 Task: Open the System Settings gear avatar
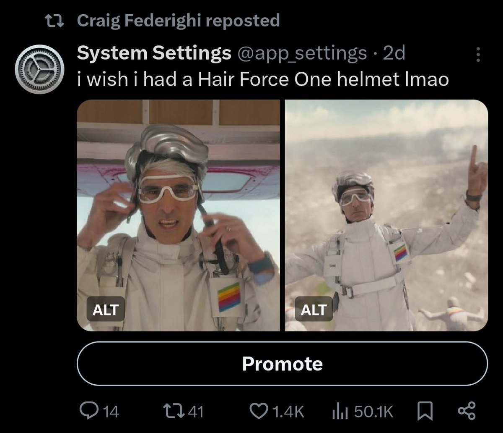pyautogui.click(x=39, y=69)
